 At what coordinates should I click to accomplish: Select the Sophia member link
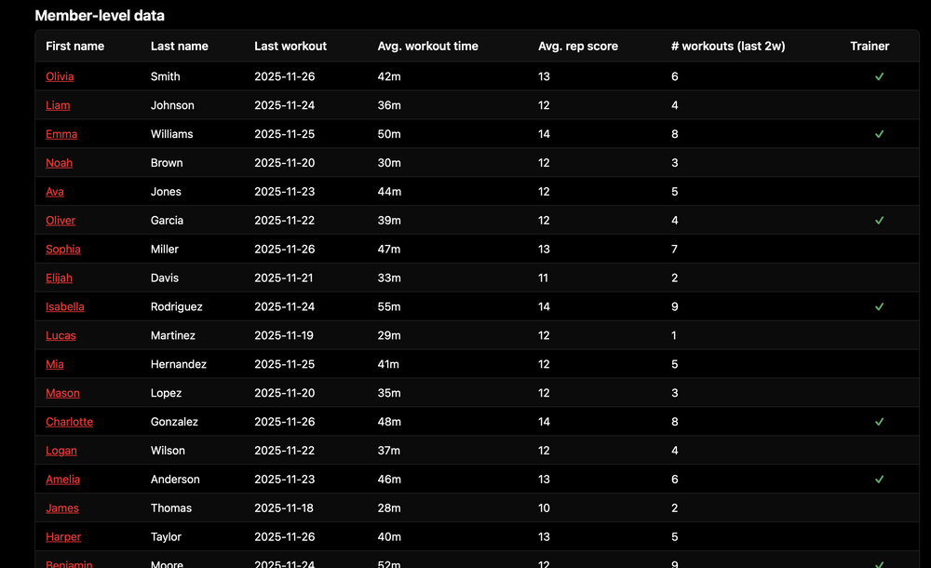point(63,250)
